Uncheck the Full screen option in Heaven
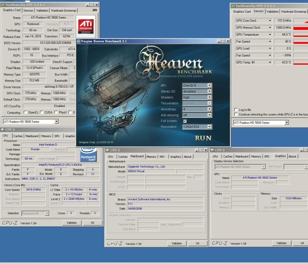Viewport: 308px width, 264px height. (185, 121)
